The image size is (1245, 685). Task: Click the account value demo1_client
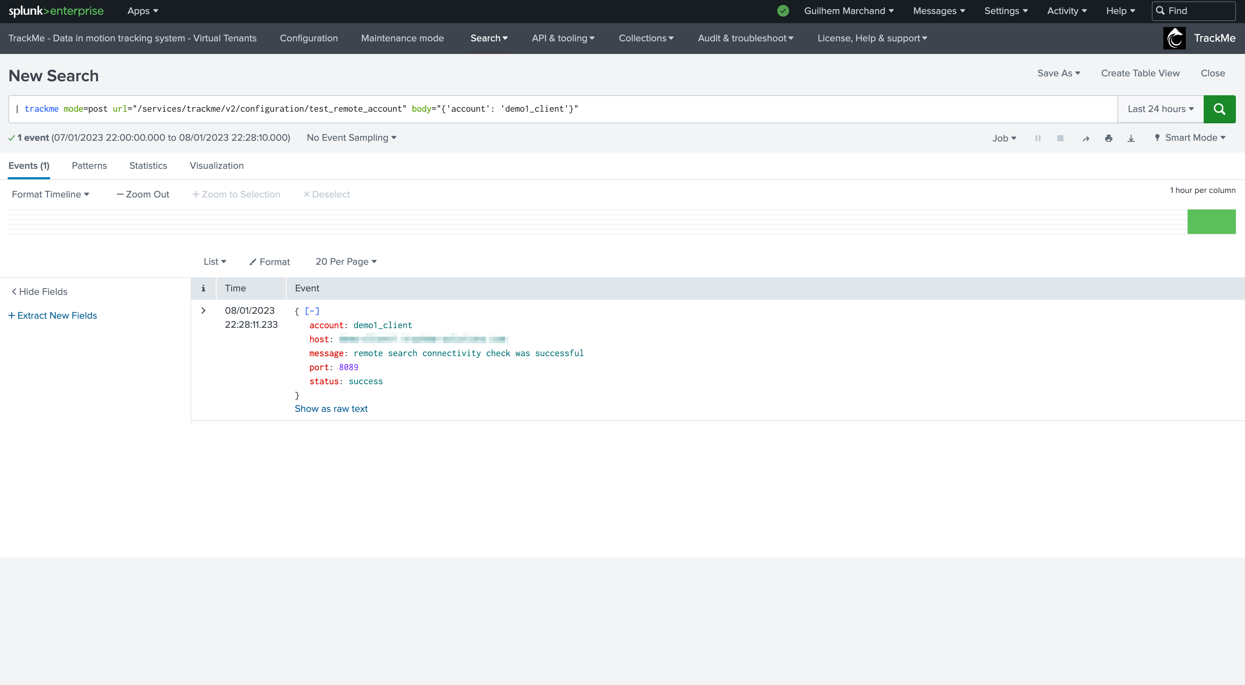pyautogui.click(x=383, y=326)
